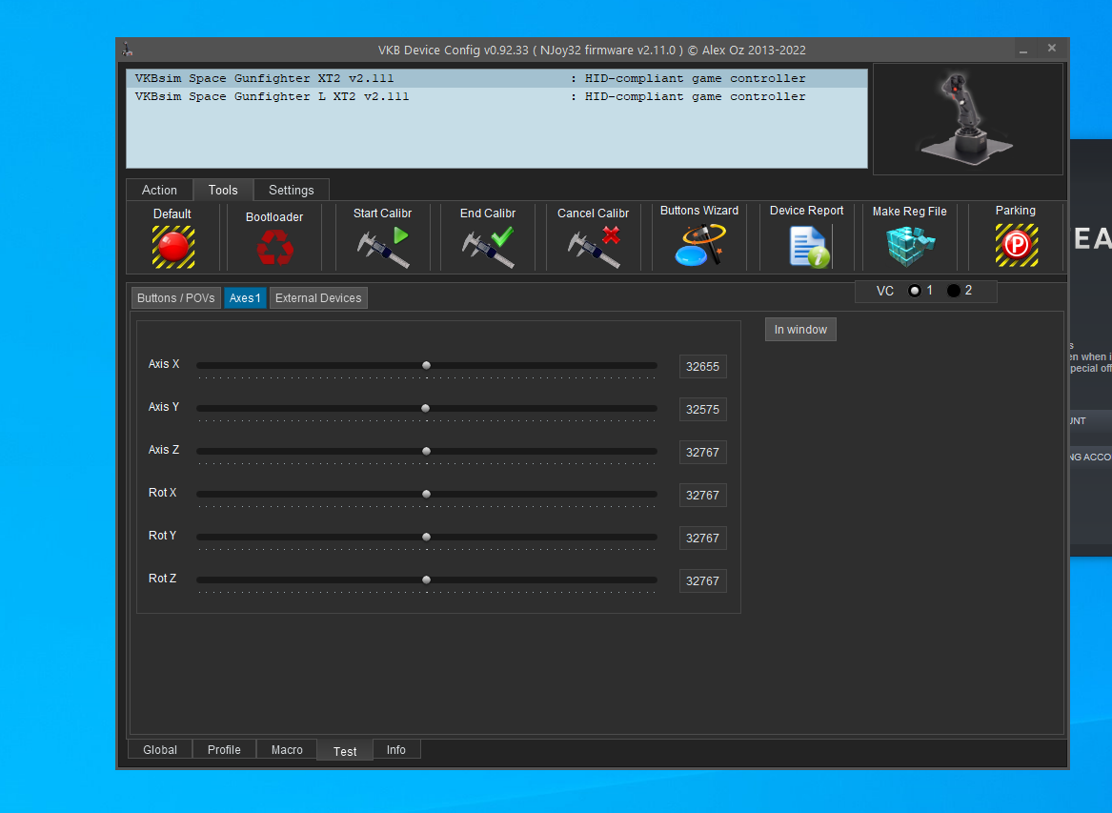Image resolution: width=1112 pixels, height=813 pixels.
Task: Click the Make Reg File cube icon
Action: [x=911, y=246]
